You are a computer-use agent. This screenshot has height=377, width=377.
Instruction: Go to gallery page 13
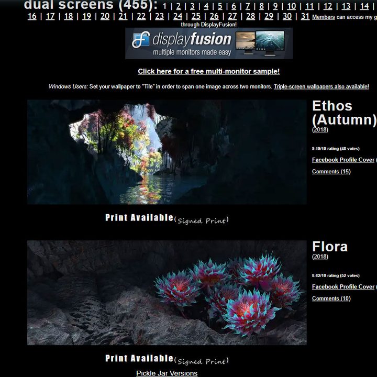346,6
